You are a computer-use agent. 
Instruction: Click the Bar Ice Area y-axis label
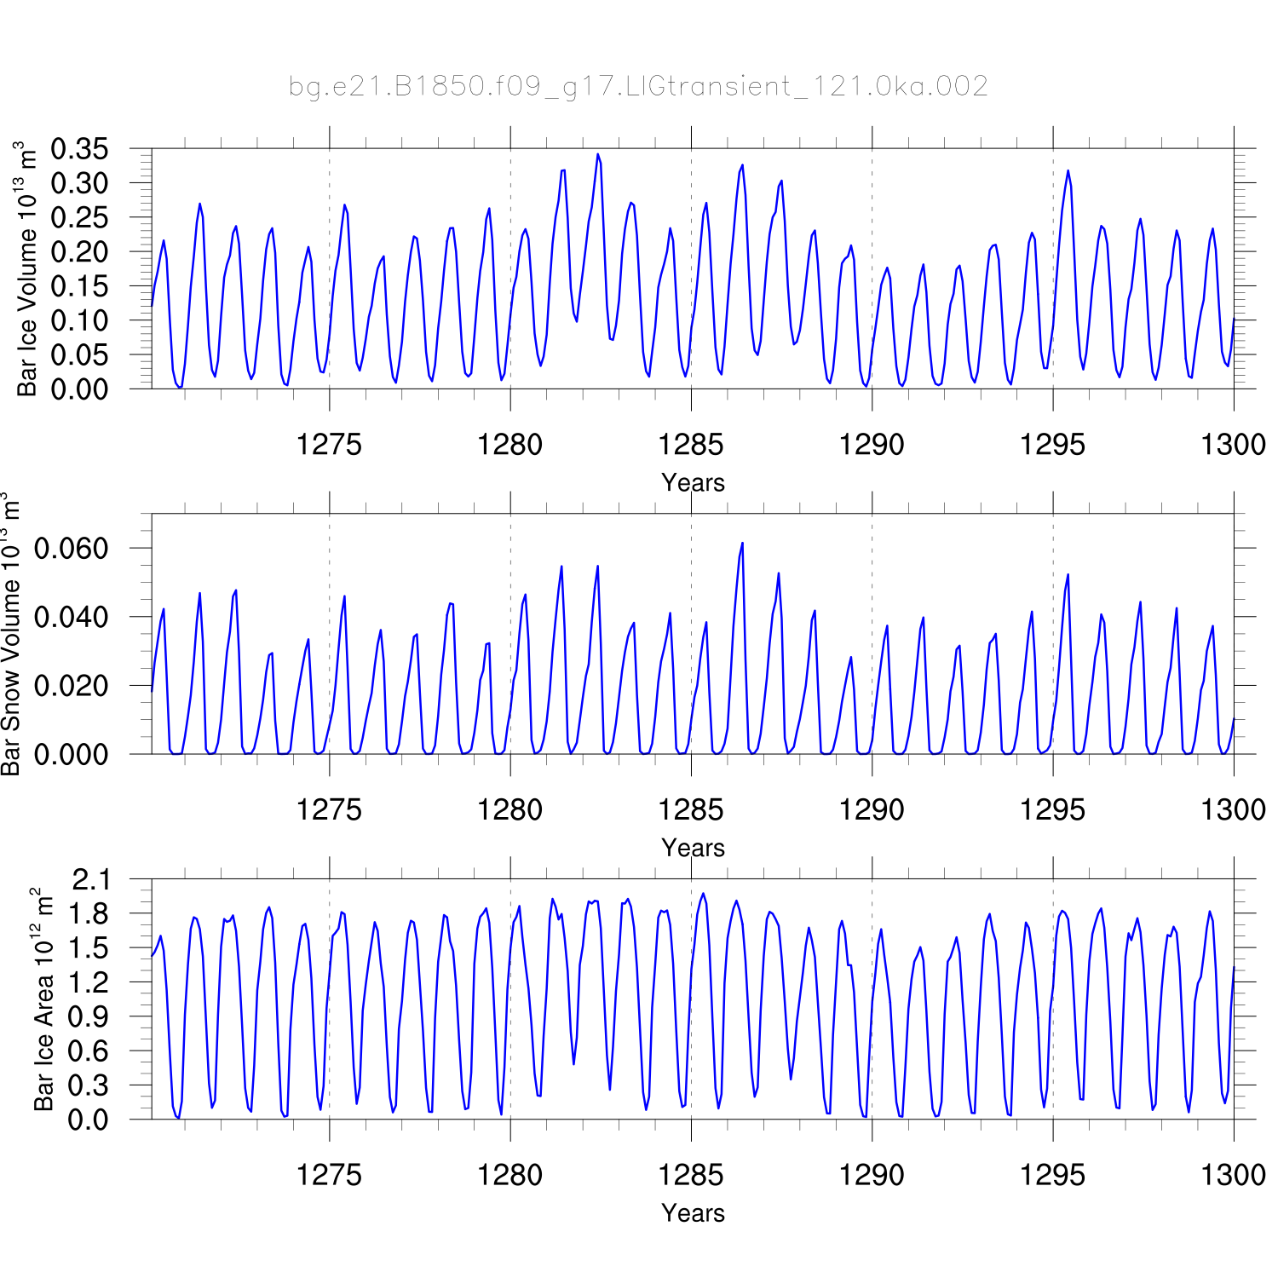point(43,999)
